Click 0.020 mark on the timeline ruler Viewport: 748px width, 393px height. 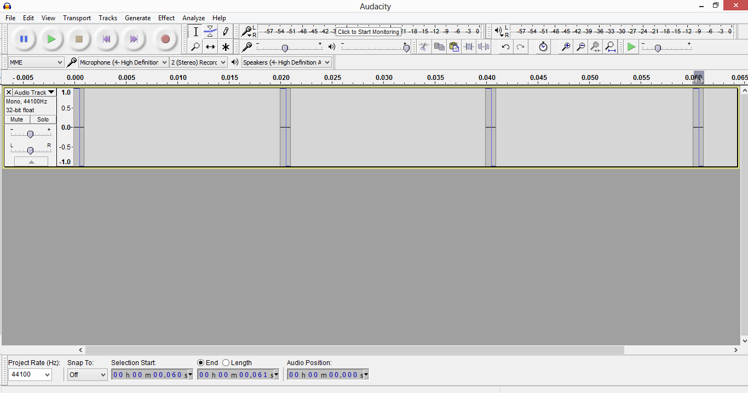click(281, 78)
